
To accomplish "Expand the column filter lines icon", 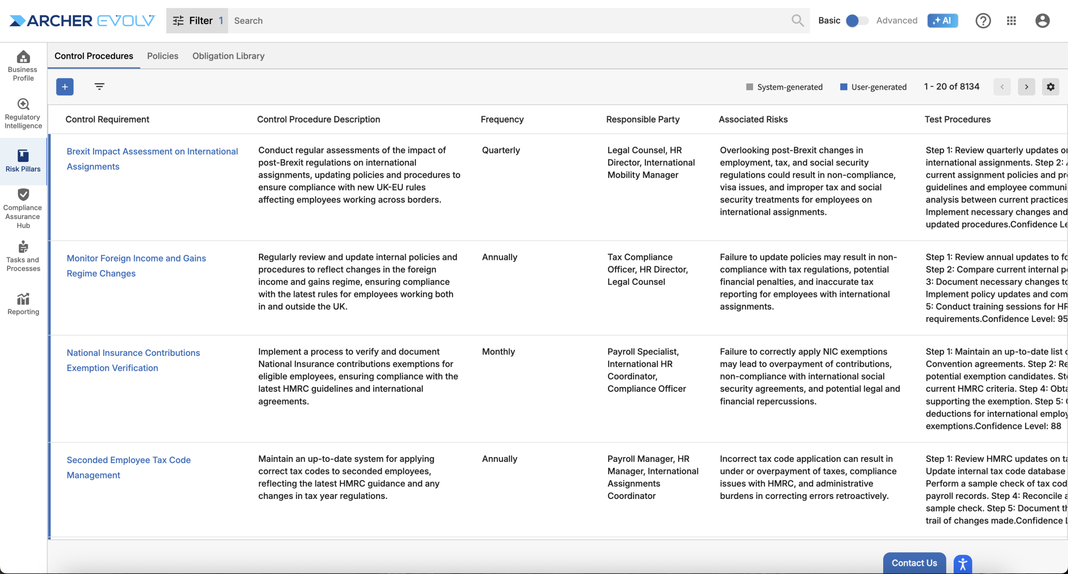I will pos(99,87).
